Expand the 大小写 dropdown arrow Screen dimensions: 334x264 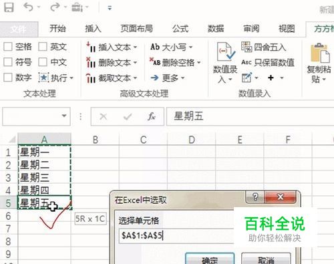[190, 47]
